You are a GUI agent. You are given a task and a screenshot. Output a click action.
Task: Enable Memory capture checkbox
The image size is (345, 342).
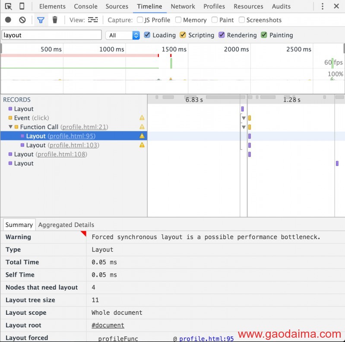[178, 20]
